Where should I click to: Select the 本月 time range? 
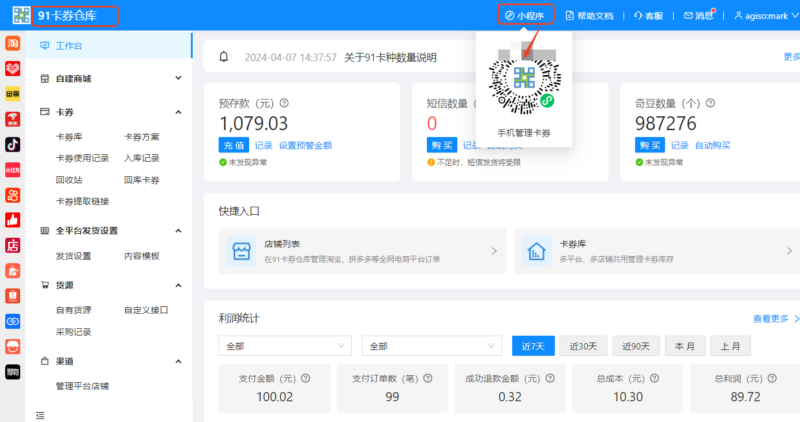click(685, 346)
